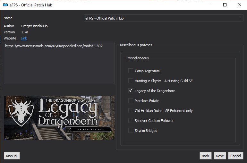Enable the Camp Argentum patch checkbox

131,71
